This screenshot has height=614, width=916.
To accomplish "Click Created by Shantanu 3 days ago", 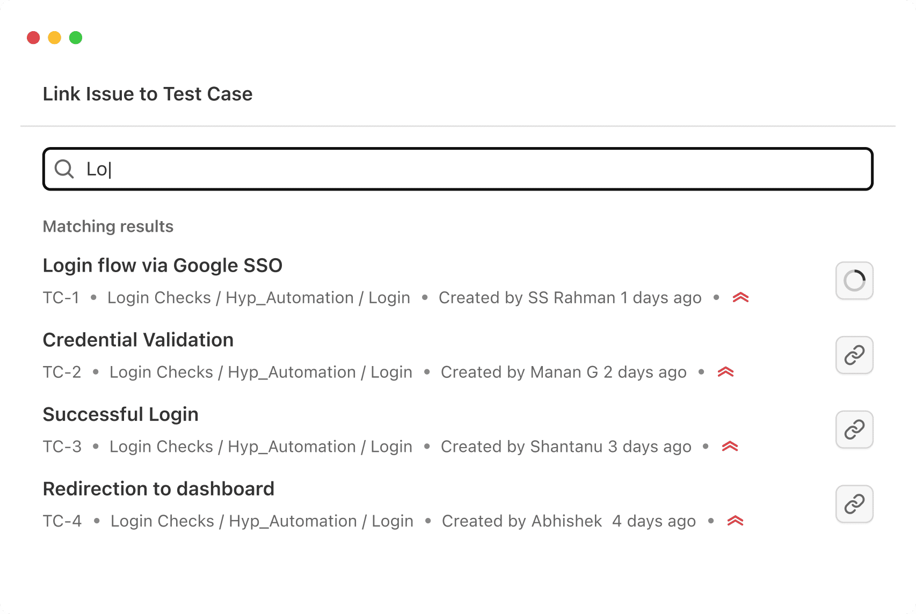I will point(566,447).
